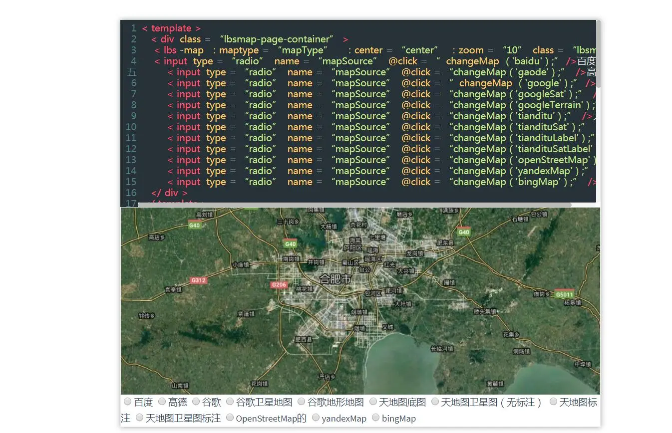Click the G206 road shield on the map
This screenshot has height=433, width=672.
(x=279, y=285)
